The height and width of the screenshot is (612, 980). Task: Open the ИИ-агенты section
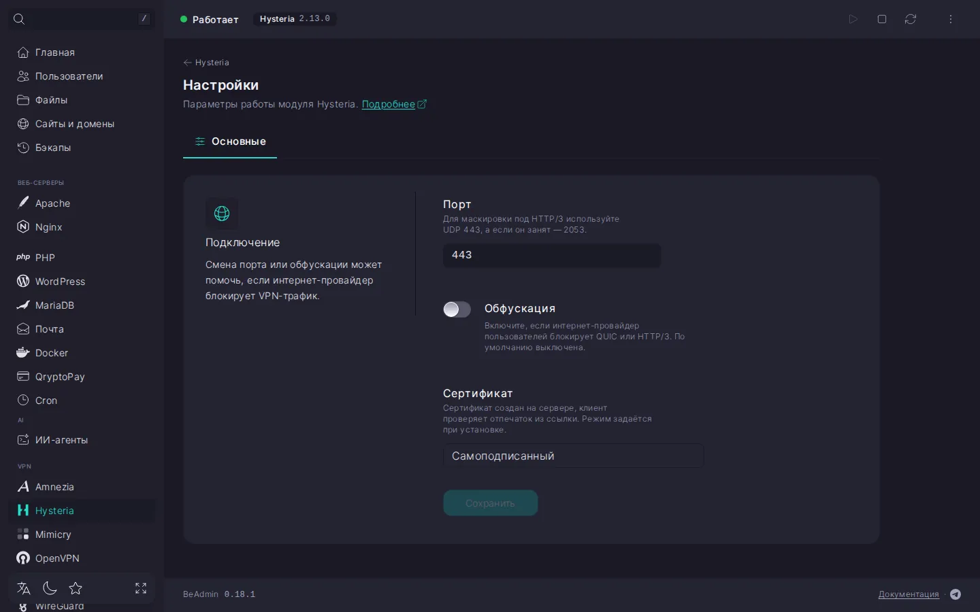tap(82, 440)
